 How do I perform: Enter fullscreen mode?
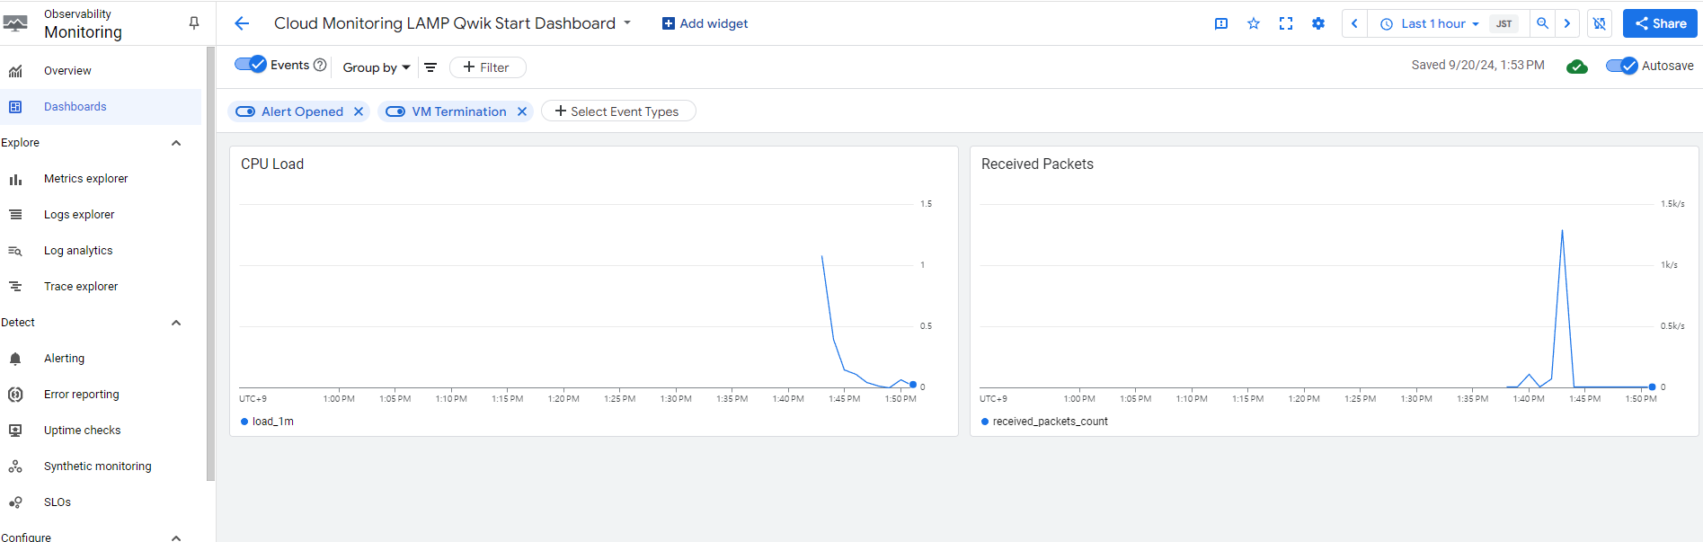coord(1286,23)
